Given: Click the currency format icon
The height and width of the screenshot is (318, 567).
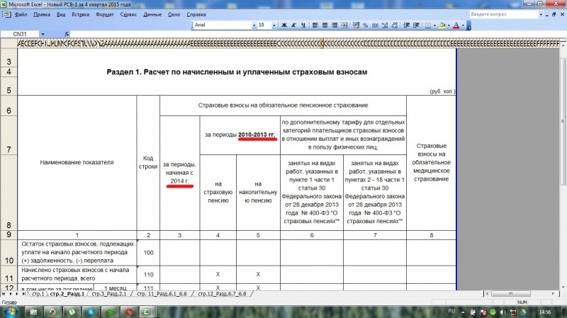Looking at the screenshot, I should tap(357, 25).
